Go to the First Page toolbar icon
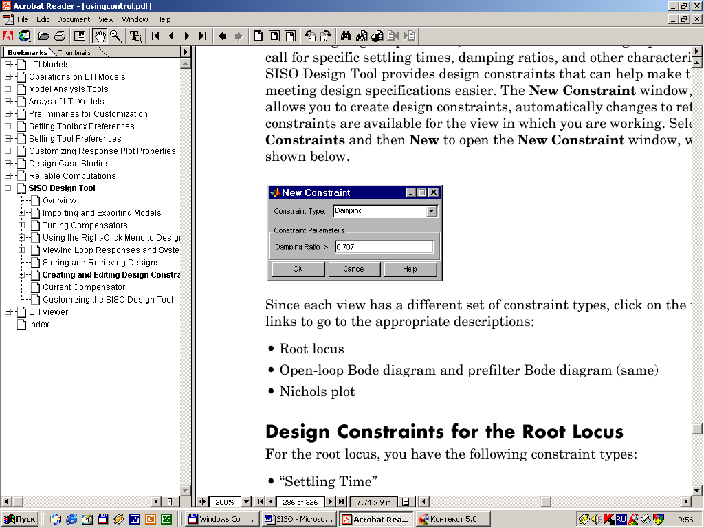 pyautogui.click(x=155, y=36)
